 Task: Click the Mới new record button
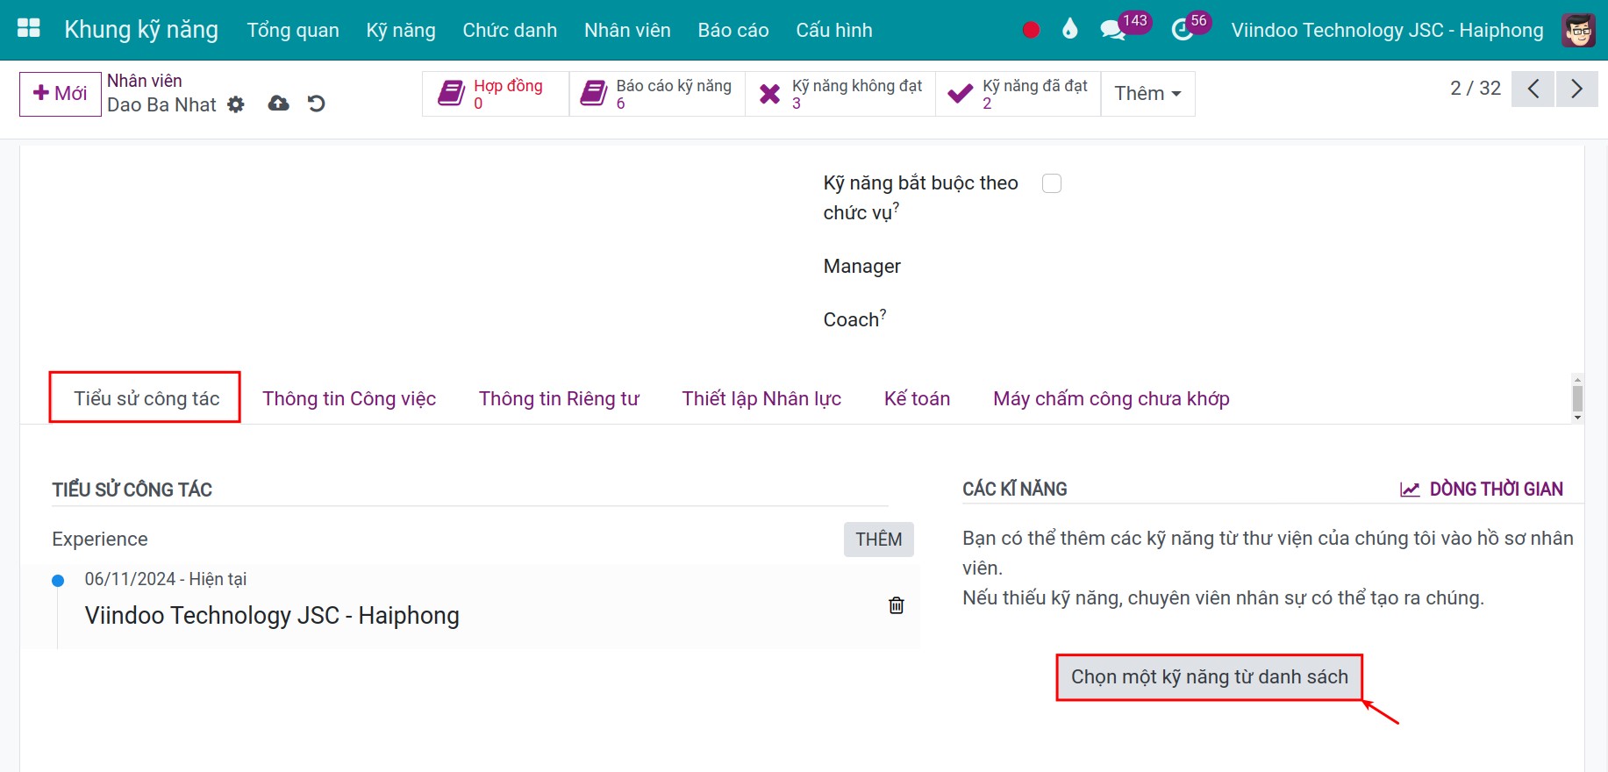(x=61, y=94)
